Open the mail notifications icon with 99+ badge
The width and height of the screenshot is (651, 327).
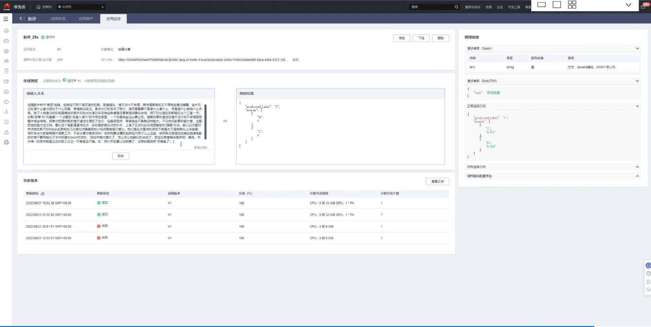[643, 7]
